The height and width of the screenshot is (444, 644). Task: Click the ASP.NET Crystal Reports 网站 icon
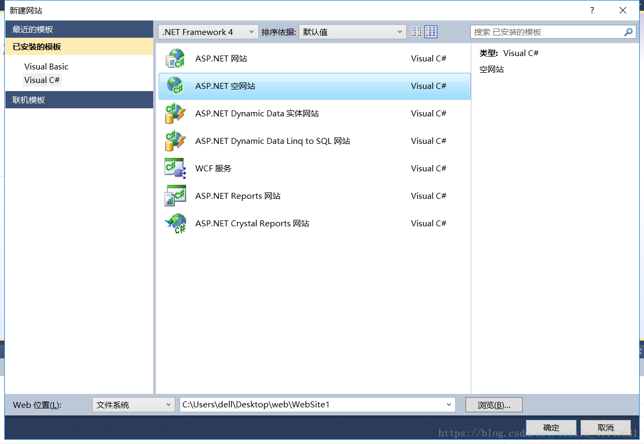[175, 223]
